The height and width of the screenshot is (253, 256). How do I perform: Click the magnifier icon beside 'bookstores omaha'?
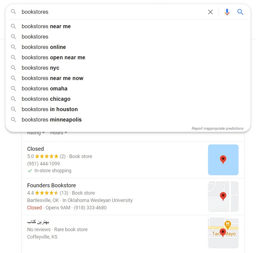point(14,88)
